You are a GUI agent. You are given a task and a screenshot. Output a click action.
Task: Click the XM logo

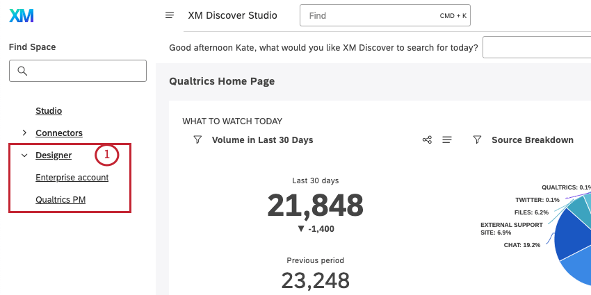point(22,16)
